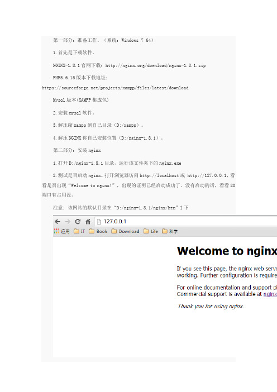Click the line mentioning nginx.exe
The height and width of the screenshot is (392, 277).
(117, 163)
